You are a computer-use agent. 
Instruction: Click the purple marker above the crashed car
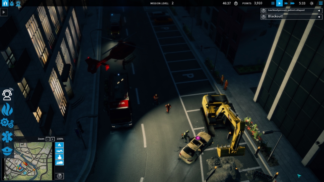[x=198, y=138]
